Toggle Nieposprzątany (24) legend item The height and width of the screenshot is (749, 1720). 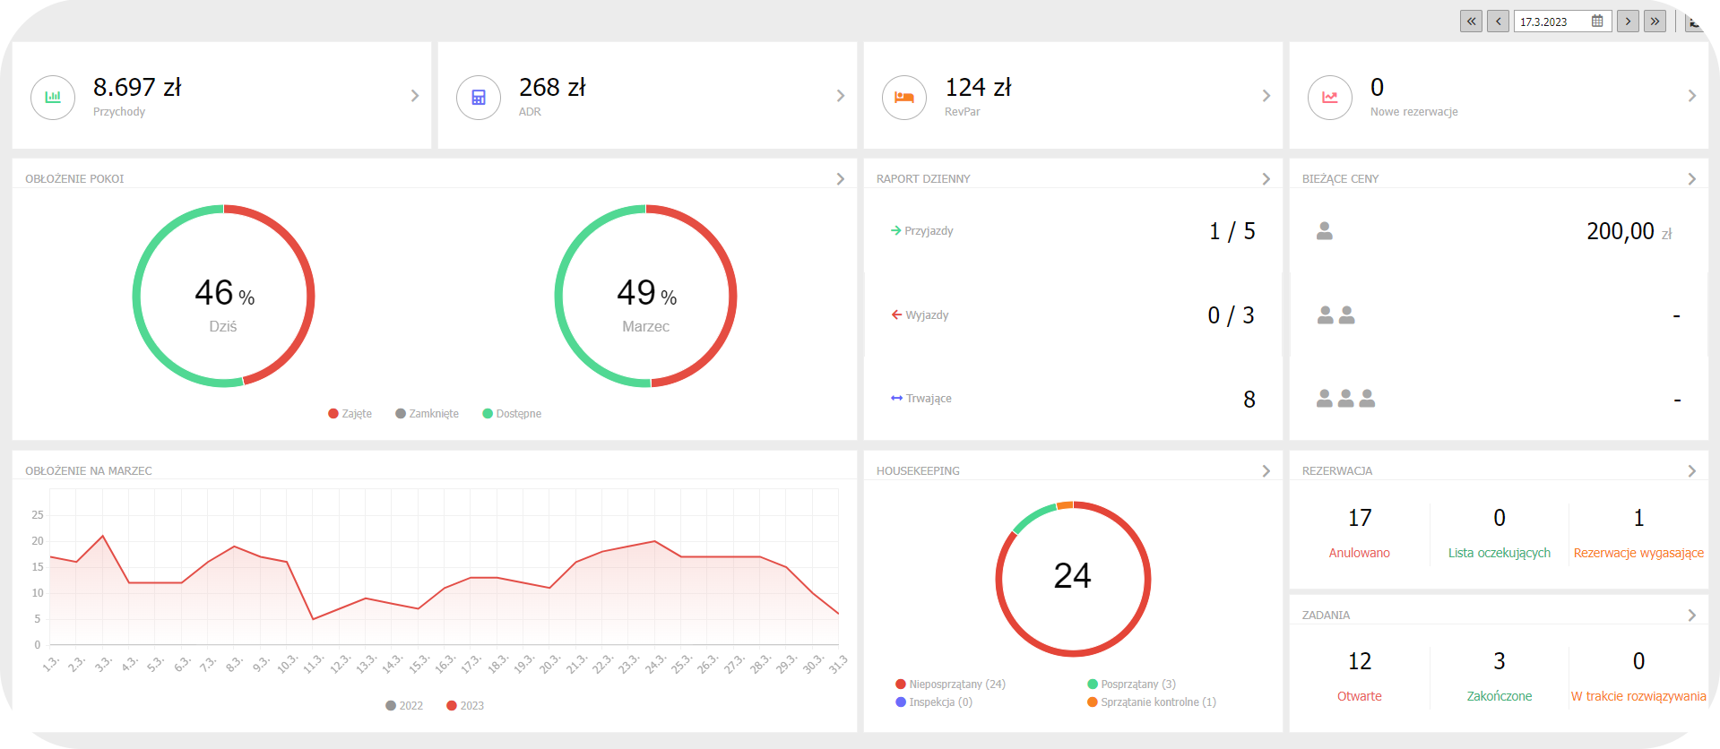[950, 684]
